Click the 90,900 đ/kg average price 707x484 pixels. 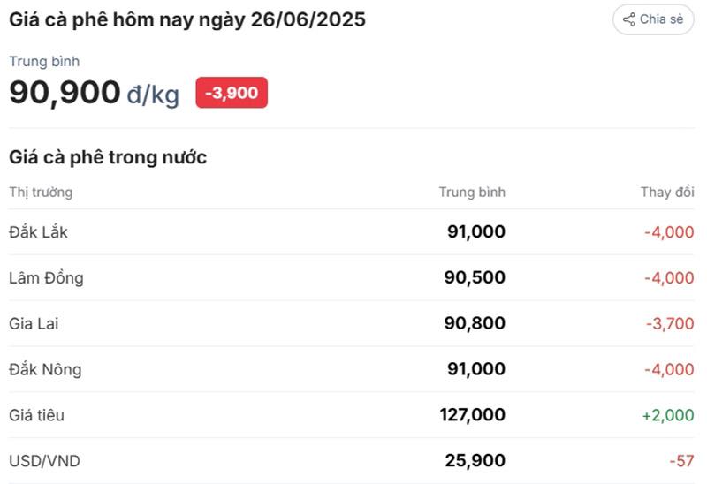coord(94,93)
